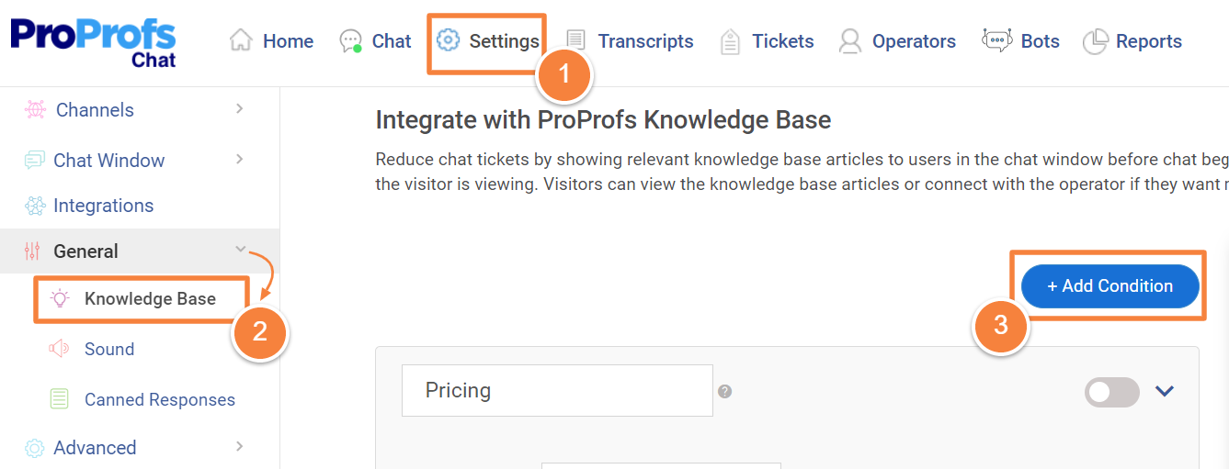Viewport: 1229px width, 469px height.
Task: Click the Reports pie chart icon
Action: (1095, 41)
